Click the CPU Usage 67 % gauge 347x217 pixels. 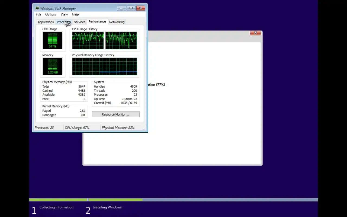(53, 40)
